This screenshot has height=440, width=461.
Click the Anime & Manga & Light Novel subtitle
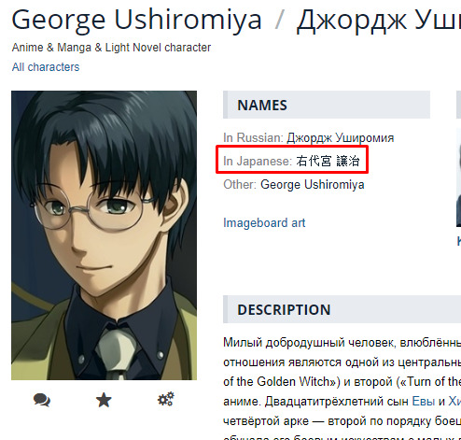tap(111, 48)
